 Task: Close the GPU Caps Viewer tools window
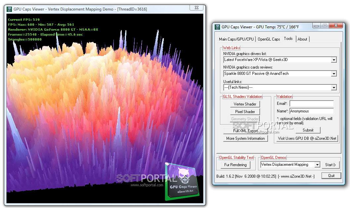(336, 25)
